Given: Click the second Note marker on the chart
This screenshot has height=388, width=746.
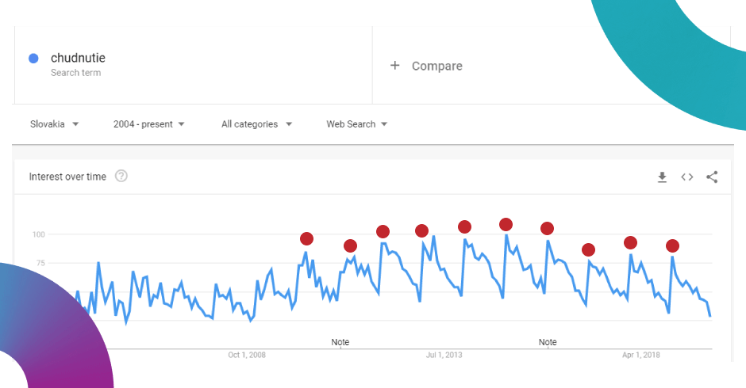Looking at the screenshot, I should [548, 342].
